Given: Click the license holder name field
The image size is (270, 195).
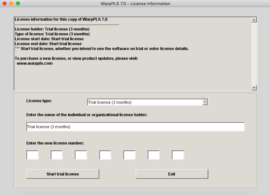Looking at the screenshot, I should pyautogui.click(x=135, y=127).
